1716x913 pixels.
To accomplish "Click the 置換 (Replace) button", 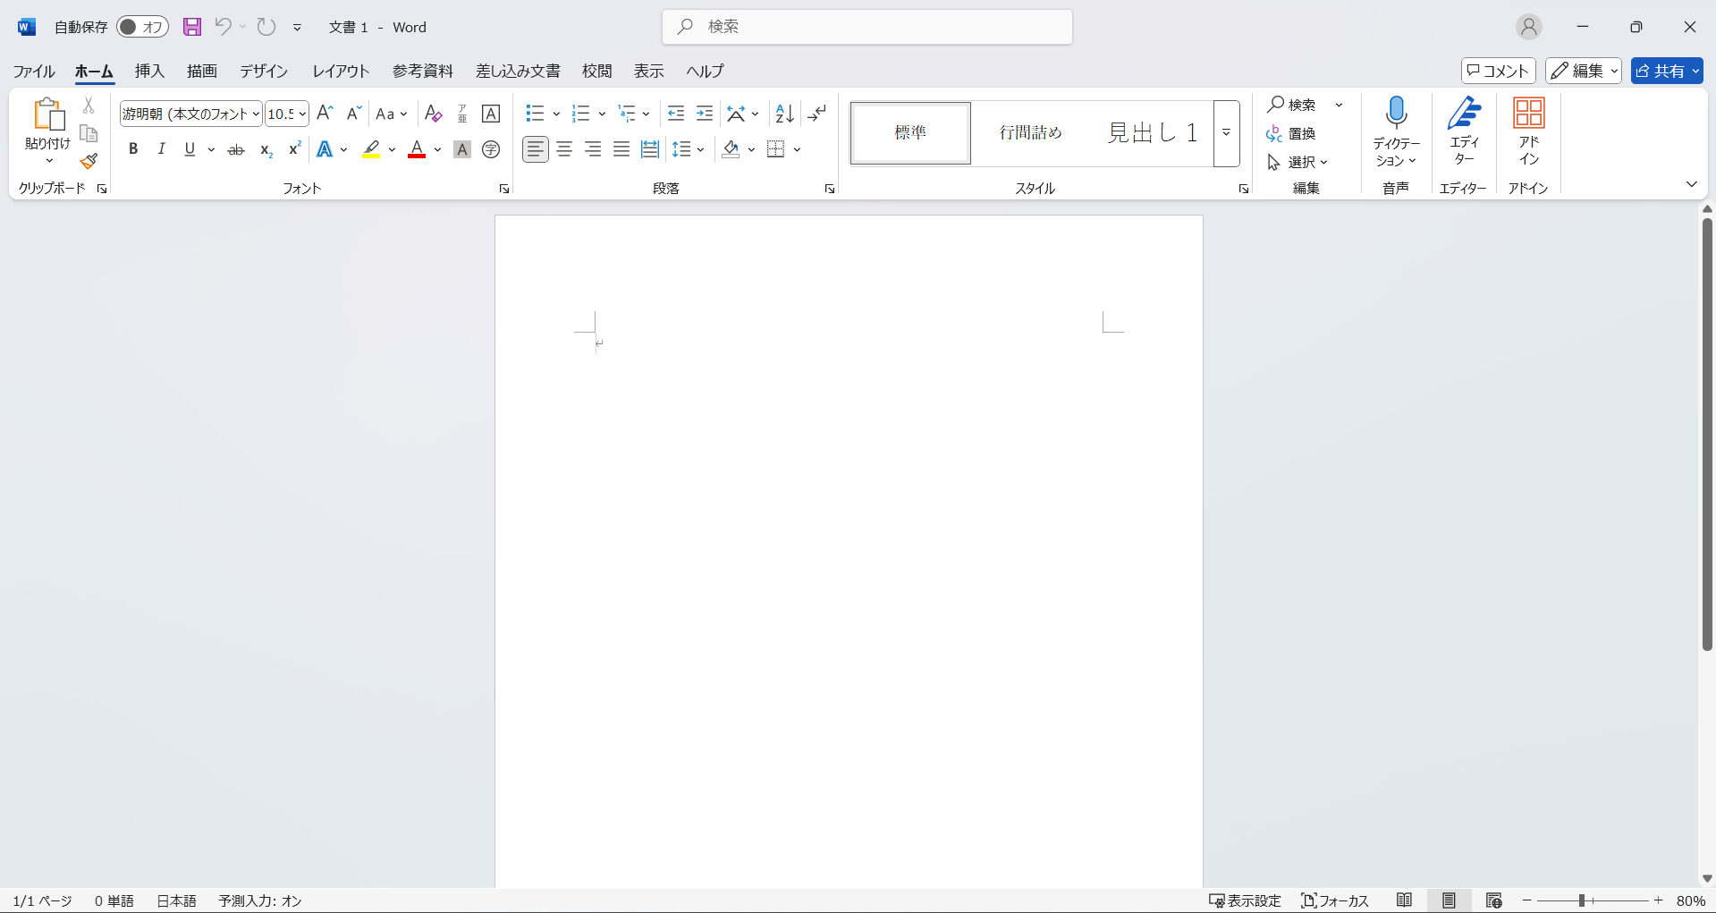I will coord(1291,133).
